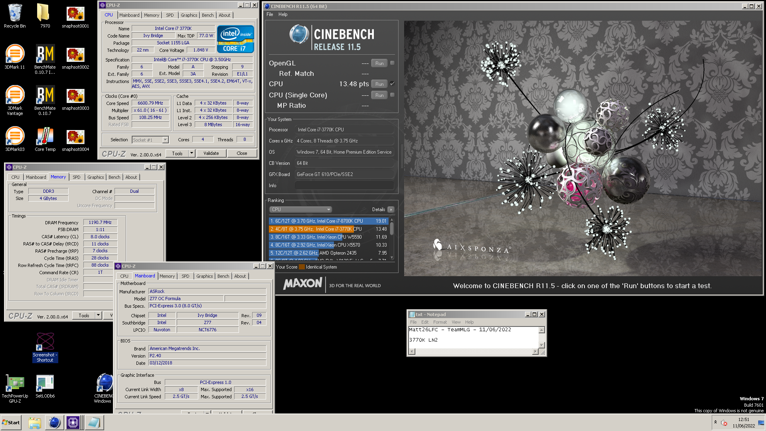This screenshot has width=766, height=431.
Task: Select the Xeon W5590 ranking entry
Action: tap(329, 237)
